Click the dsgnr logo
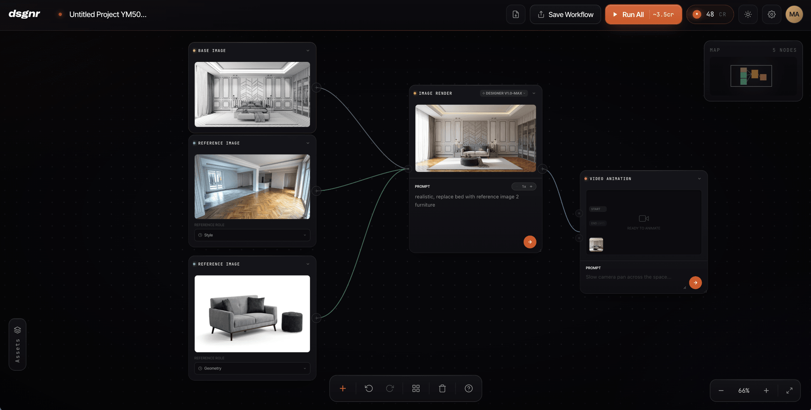The width and height of the screenshot is (811, 410). (24, 14)
